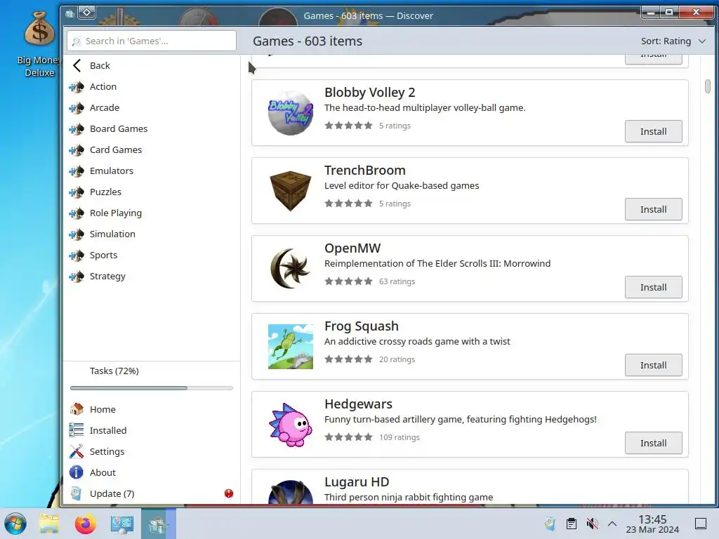The height and width of the screenshot is (539, 719).
Task: Click the Simulation category icon
Action: click(77, 234)
